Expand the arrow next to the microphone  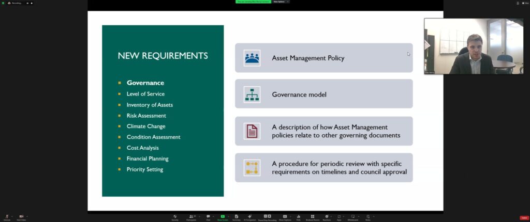[12, 216]
